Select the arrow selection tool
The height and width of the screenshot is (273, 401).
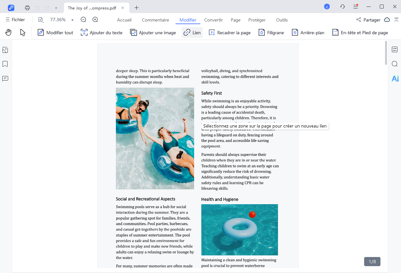click(x=23, y=32)
